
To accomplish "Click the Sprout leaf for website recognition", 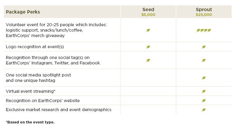I will (x=204, y=101).
